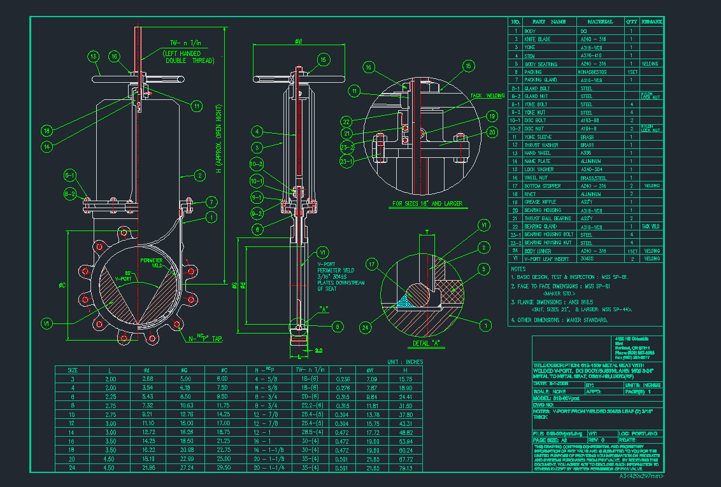Select the balloon labeled 20
Screen dimensions: 721x487
[492, 132]
